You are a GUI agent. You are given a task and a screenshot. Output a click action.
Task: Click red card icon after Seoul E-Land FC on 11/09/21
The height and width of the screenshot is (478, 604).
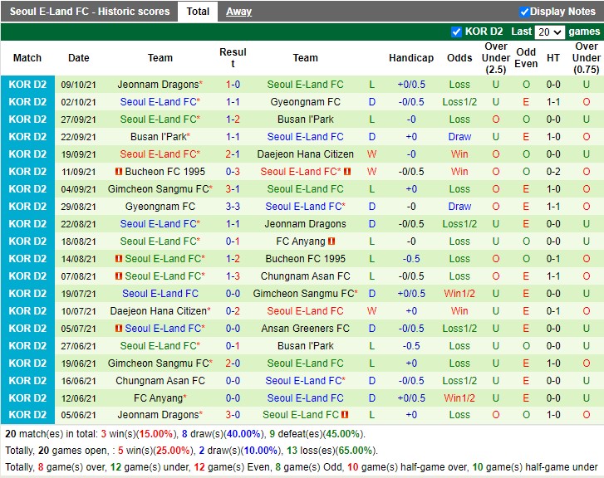(x=347, y=172)
